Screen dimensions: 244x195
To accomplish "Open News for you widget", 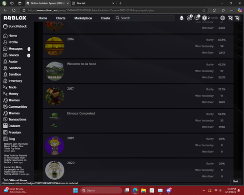I will 16,190.
